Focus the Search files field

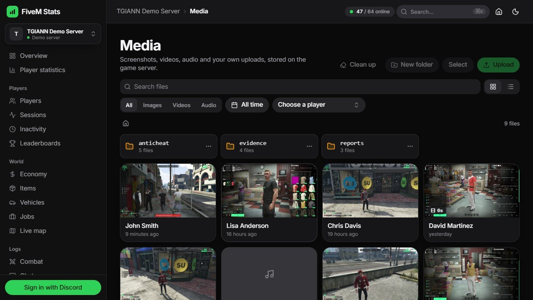300,87
